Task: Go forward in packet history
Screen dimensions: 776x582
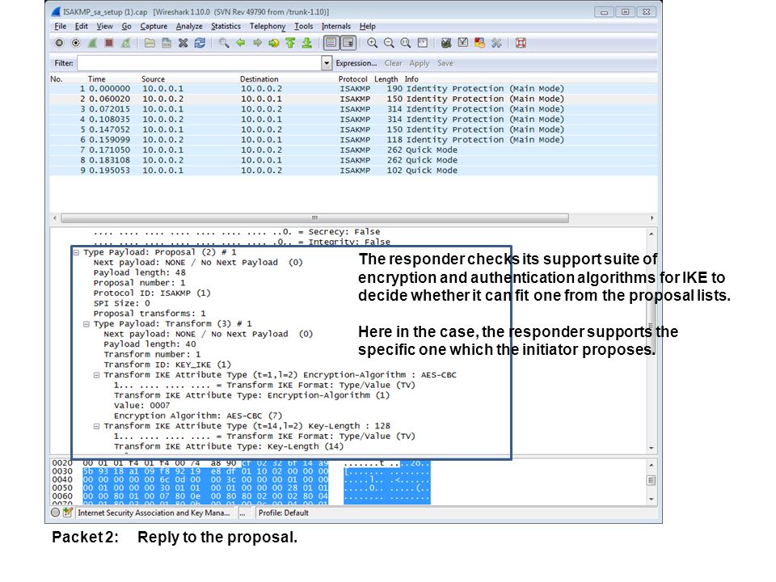Action: coord(257,43)
